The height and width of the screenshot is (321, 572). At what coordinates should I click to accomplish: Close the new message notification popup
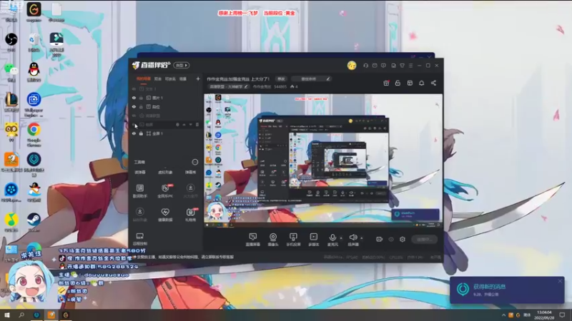561,281
